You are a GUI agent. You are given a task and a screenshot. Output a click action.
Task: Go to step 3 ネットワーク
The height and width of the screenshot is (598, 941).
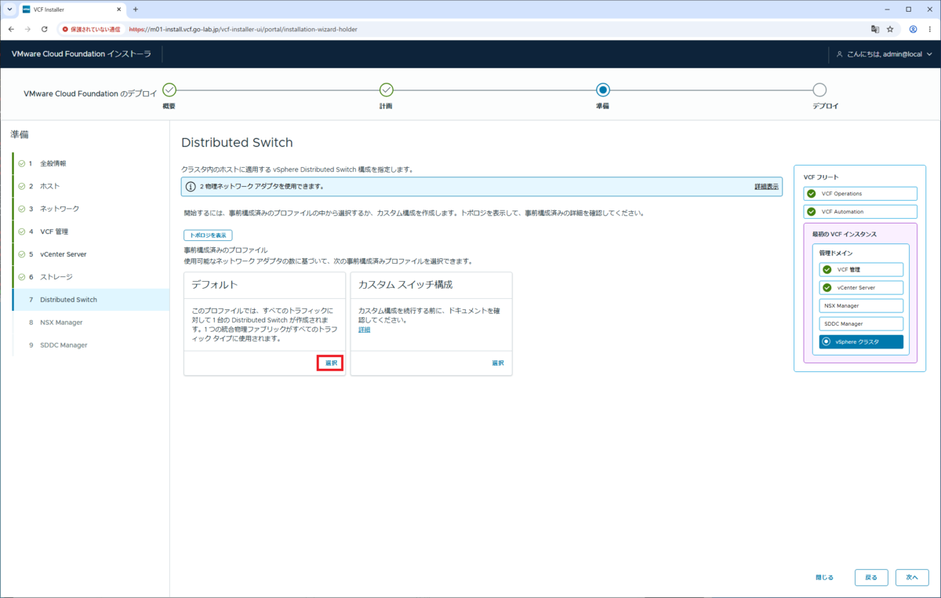click(90, 209)
